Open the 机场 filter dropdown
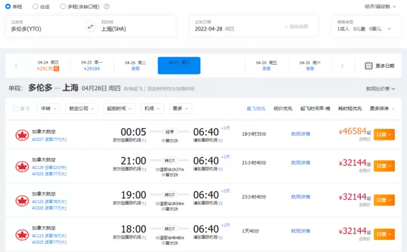Image resolution: width=407 pixels, height=252 pixels. point(152,109)
